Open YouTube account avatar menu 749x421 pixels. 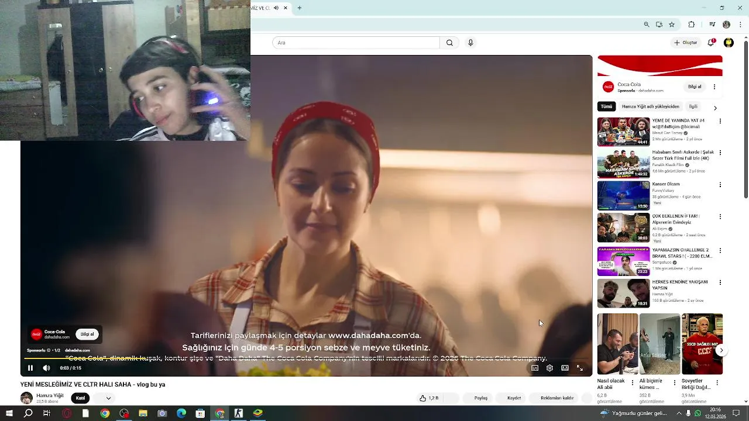[x=729, y=43]
